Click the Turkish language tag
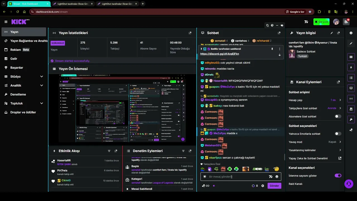The width and height of the screenshot is (357, 201). 302,56
